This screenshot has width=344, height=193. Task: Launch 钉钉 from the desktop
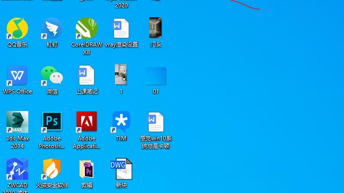pos(52,28)
